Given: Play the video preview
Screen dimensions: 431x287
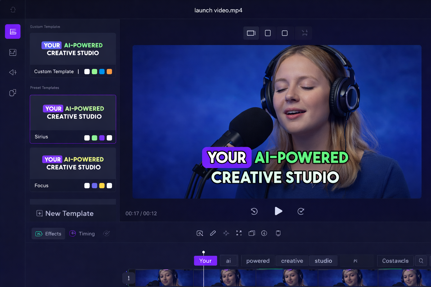Looking at the screenshot, I should tap(278, 211).
